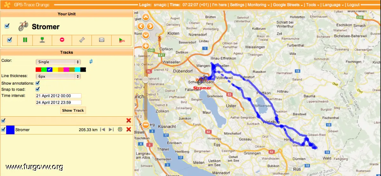Toggle the select-all tracks header checkbox
Viewport: 381px width, 176px height.
click(x=3, y=120)
